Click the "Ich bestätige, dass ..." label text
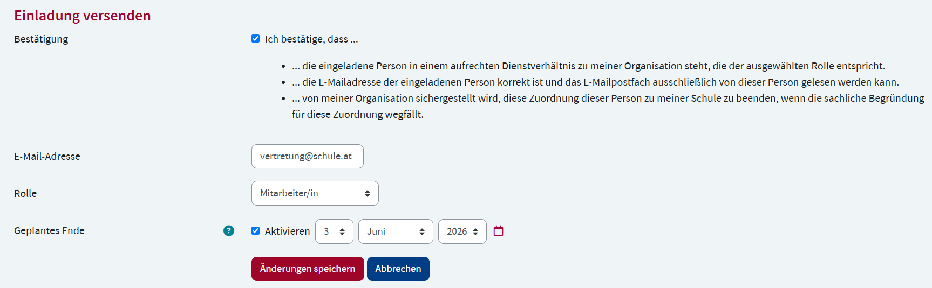 pyautogui.click(x=311, y=39)
